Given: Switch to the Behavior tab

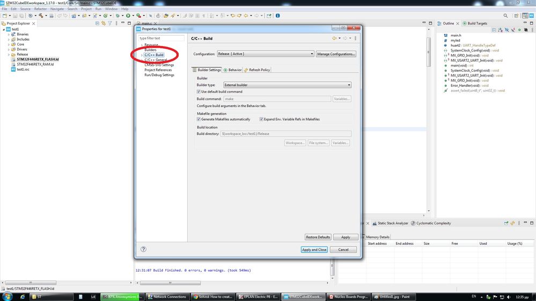Looking at the screenshot, I should coord(232,70).
